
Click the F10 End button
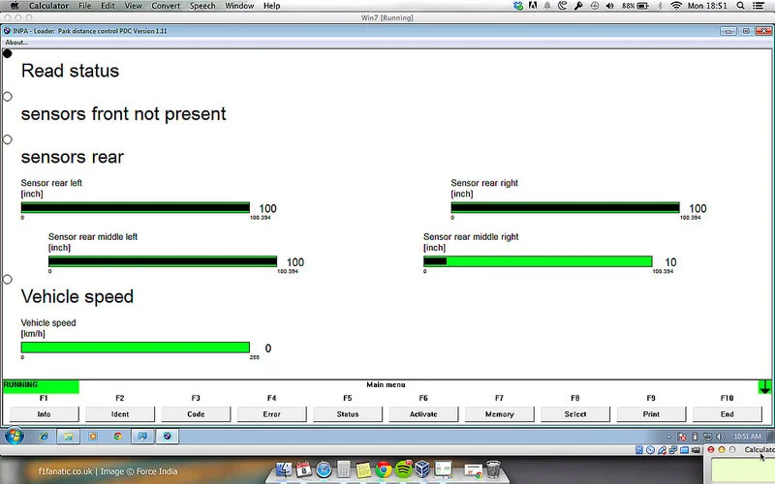point(727,414)
